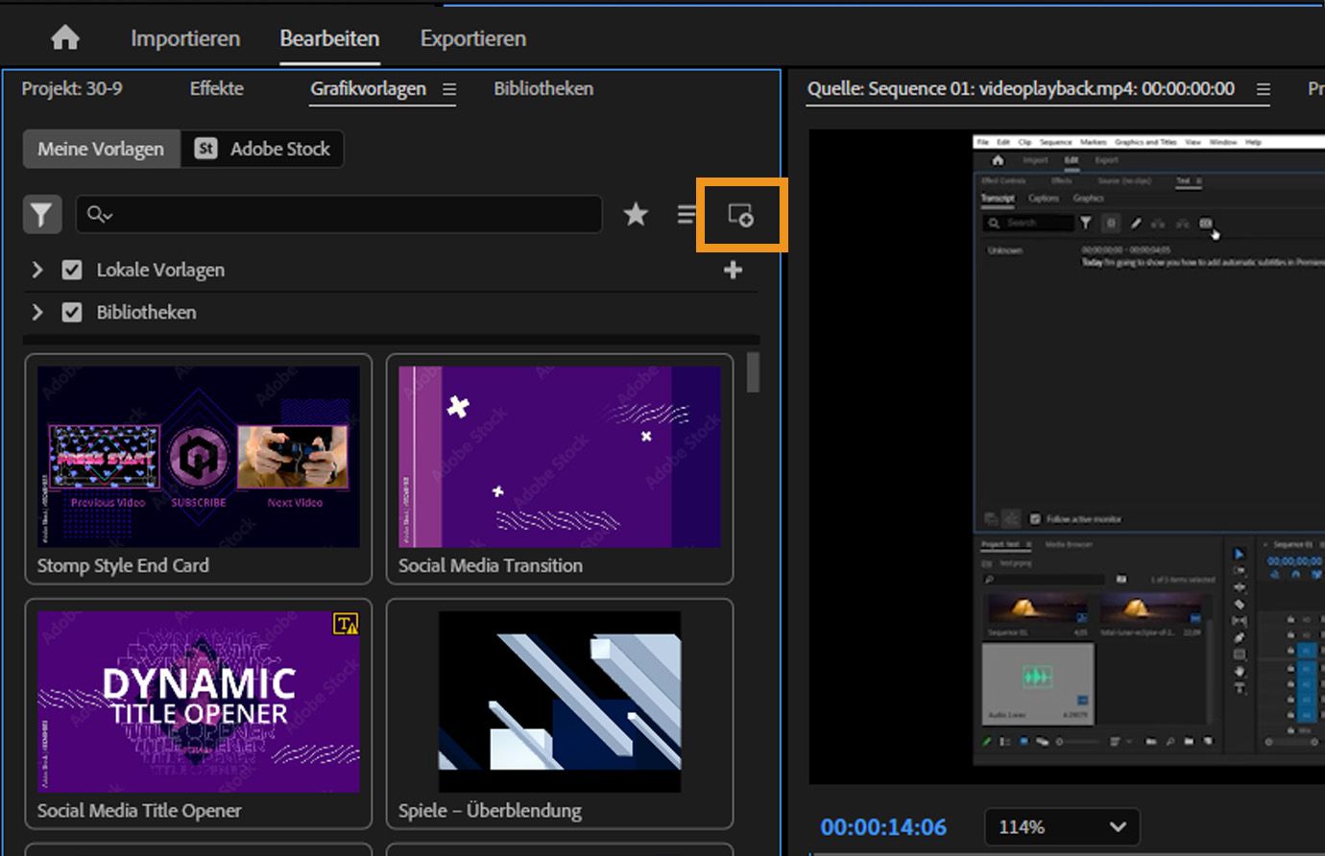Switch to the Importieren tab
Image resolution: width=1325 pixels, height=856 pixels.
pos(185,38)
